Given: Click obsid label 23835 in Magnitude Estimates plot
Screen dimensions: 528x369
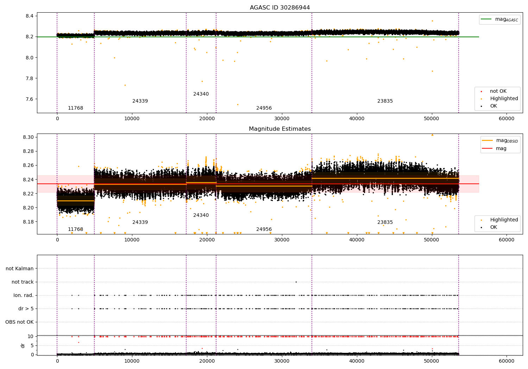Looking at the screenshot, I should coord(385,222).
